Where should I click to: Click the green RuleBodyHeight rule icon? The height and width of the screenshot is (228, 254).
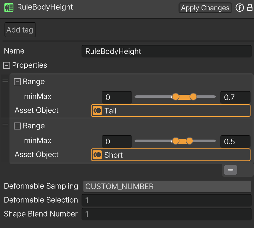9,8
